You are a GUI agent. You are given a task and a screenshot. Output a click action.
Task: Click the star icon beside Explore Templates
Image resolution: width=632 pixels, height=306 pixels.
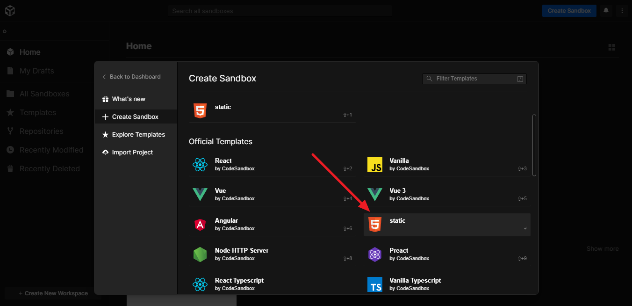(105, 135)
